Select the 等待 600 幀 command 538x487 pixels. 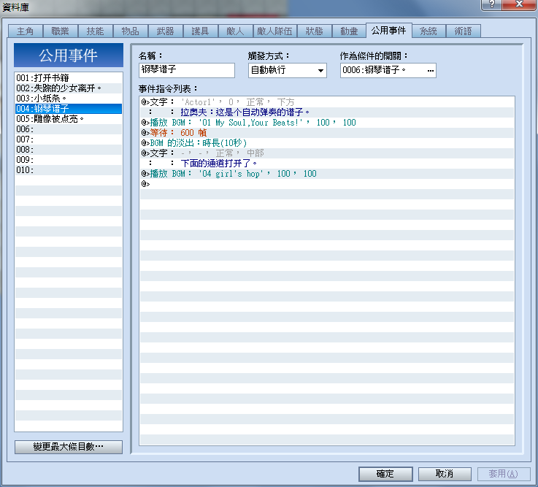[327, 133]
